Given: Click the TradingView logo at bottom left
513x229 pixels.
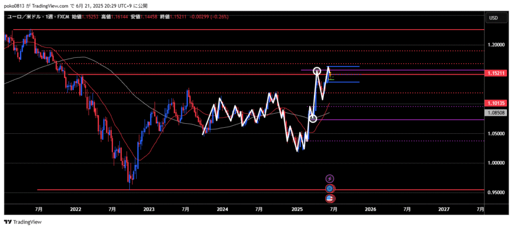Looking at the screenshot, I should pyautogui.click(x=23, y=221).
